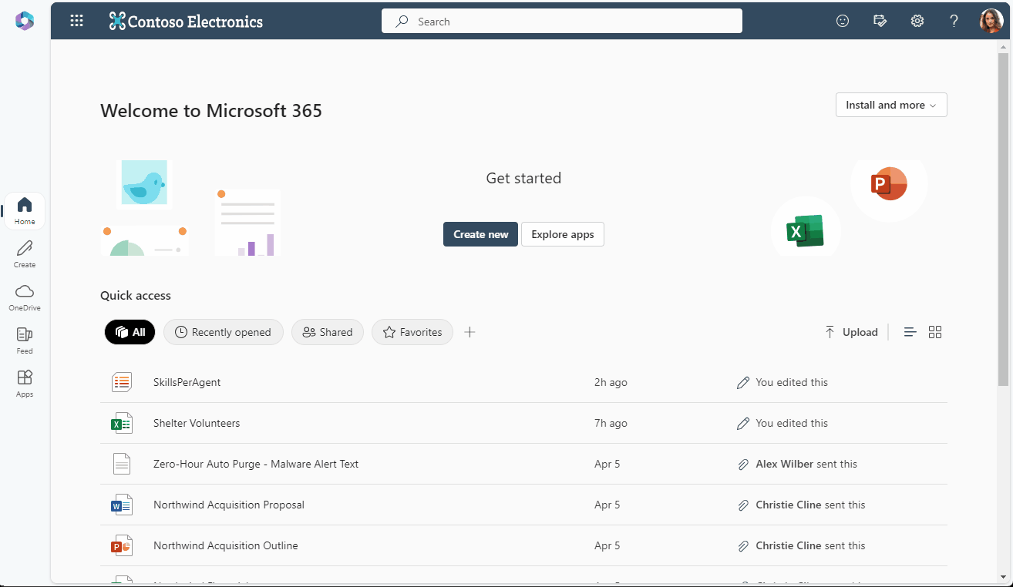Open the app launcher waffle icon
This screenshot has height=587, width=1013.
76,22
